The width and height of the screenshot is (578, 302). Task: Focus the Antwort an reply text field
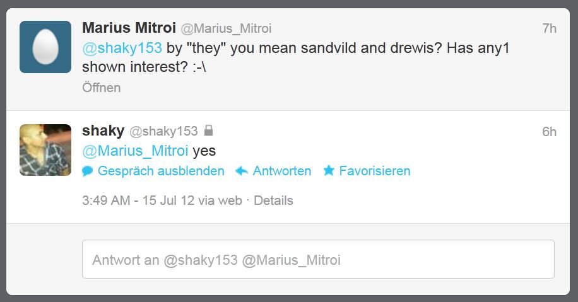(318, 259)
